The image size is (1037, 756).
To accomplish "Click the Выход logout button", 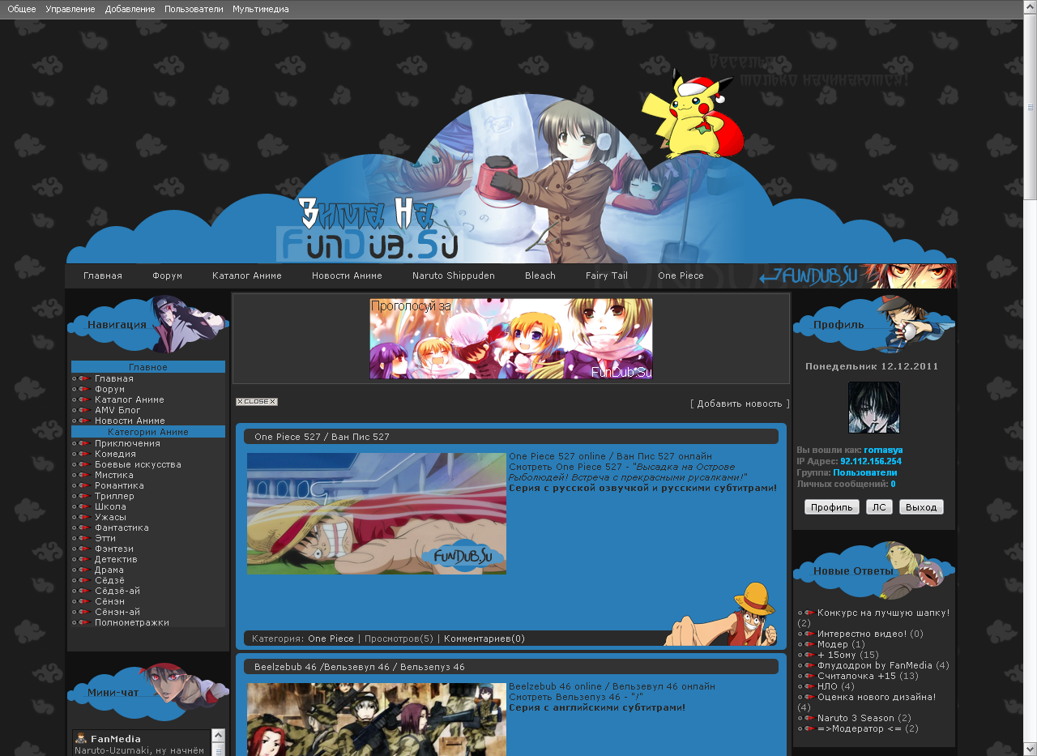I will pyautogui.click(x=921, y=507).
